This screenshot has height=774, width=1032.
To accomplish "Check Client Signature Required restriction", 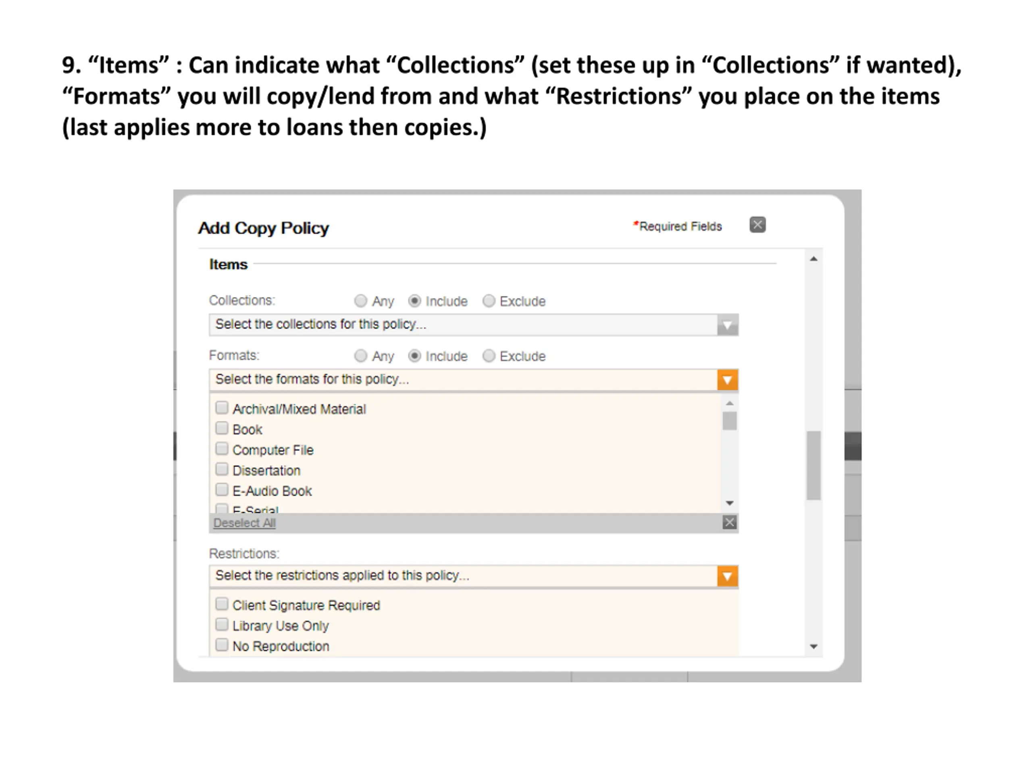I will pyautogui.click(x=222, y=604).
